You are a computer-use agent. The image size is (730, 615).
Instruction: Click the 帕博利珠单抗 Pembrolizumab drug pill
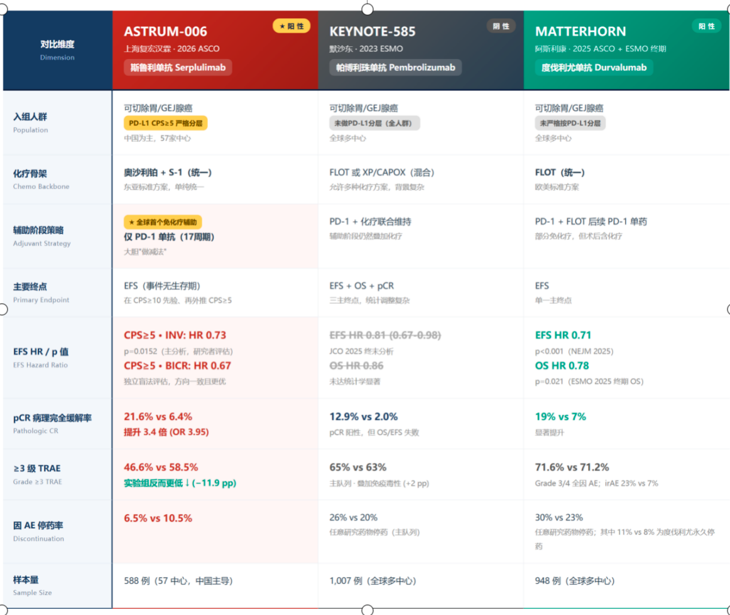point(395,67)
